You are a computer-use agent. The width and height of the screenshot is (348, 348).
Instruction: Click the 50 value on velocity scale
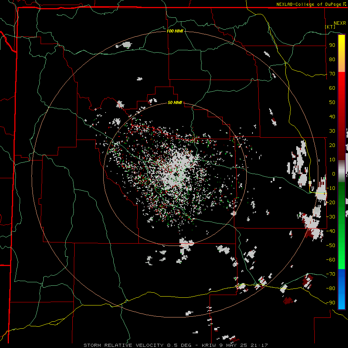point(332,102)
